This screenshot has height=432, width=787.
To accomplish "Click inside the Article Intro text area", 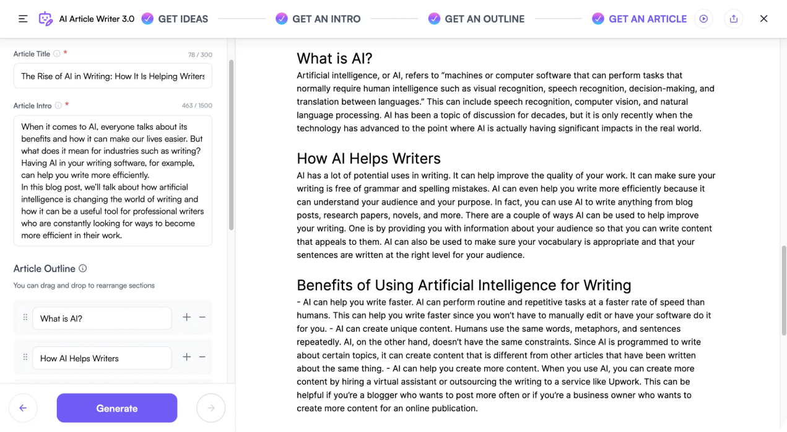I will [113, 180].
